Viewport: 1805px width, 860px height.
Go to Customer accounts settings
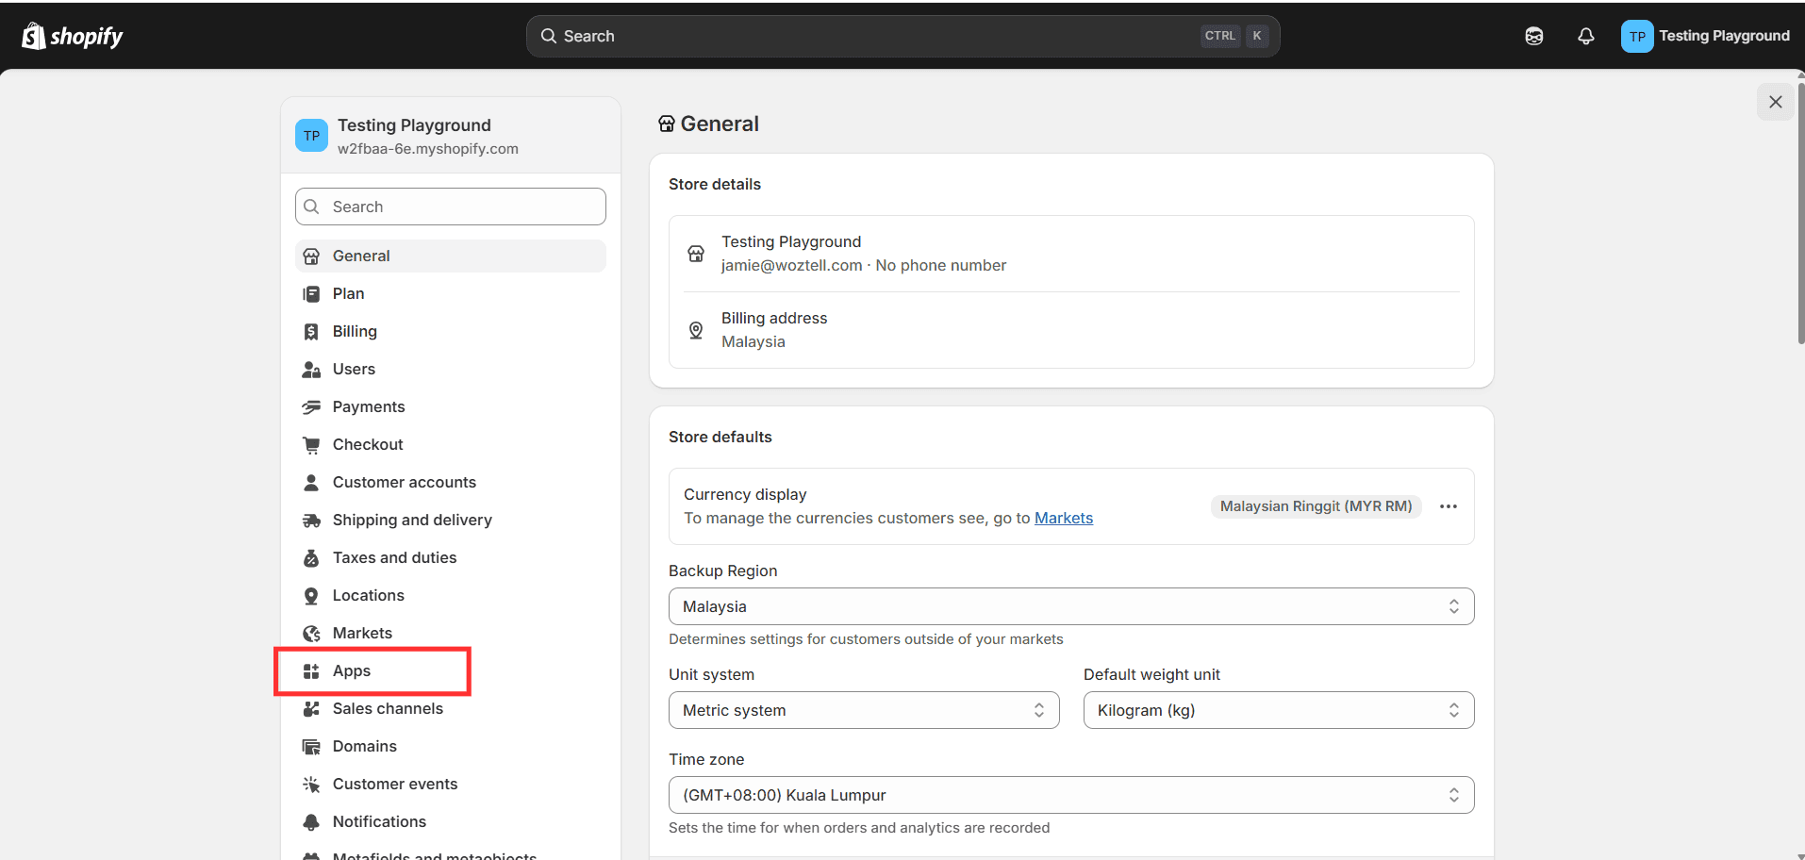point(404,483)
